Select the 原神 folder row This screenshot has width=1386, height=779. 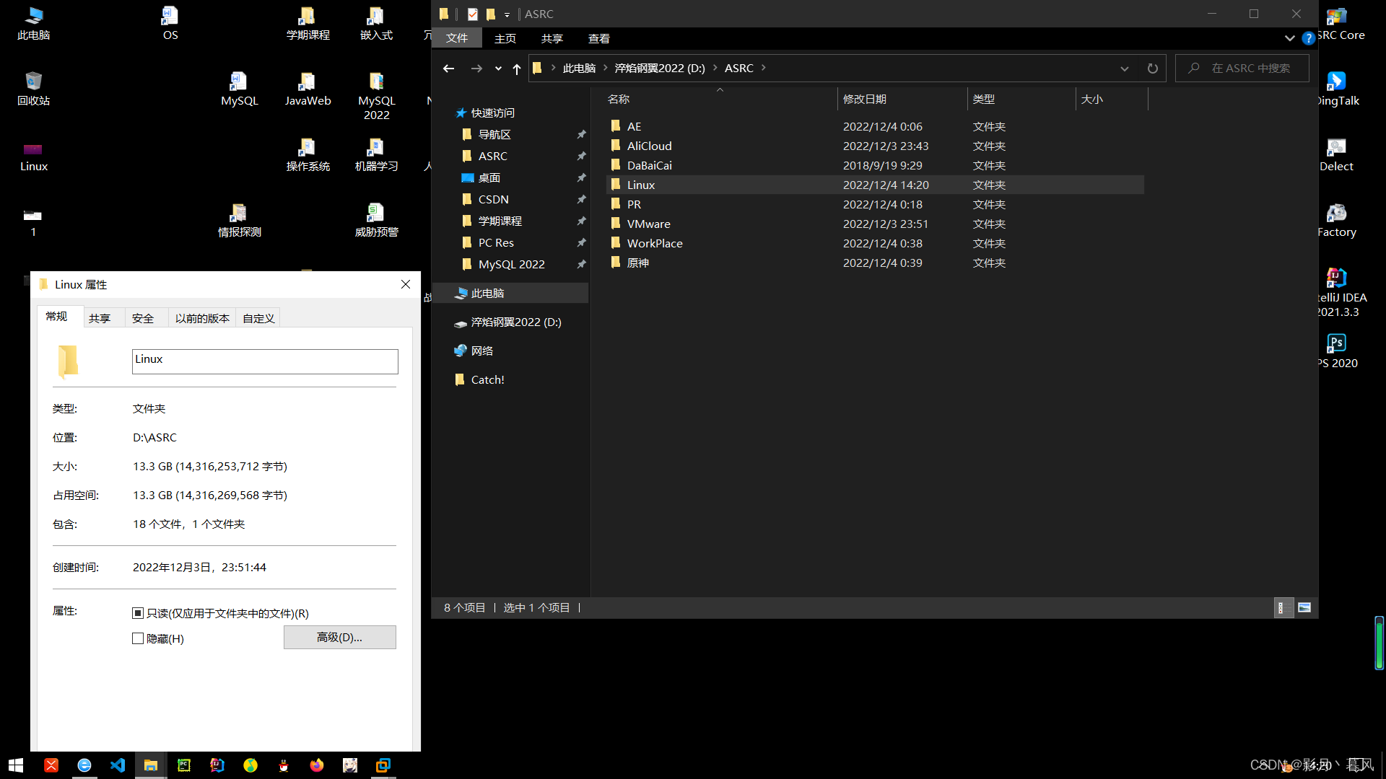point(875,263)
